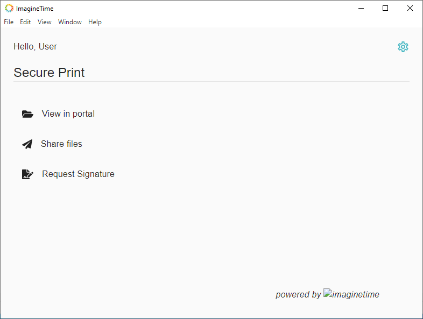Image resolution: width=423 pixels, height=319 pixels.
Task: Maximize the ImagineTime window
Action: (x=385, y=8)
